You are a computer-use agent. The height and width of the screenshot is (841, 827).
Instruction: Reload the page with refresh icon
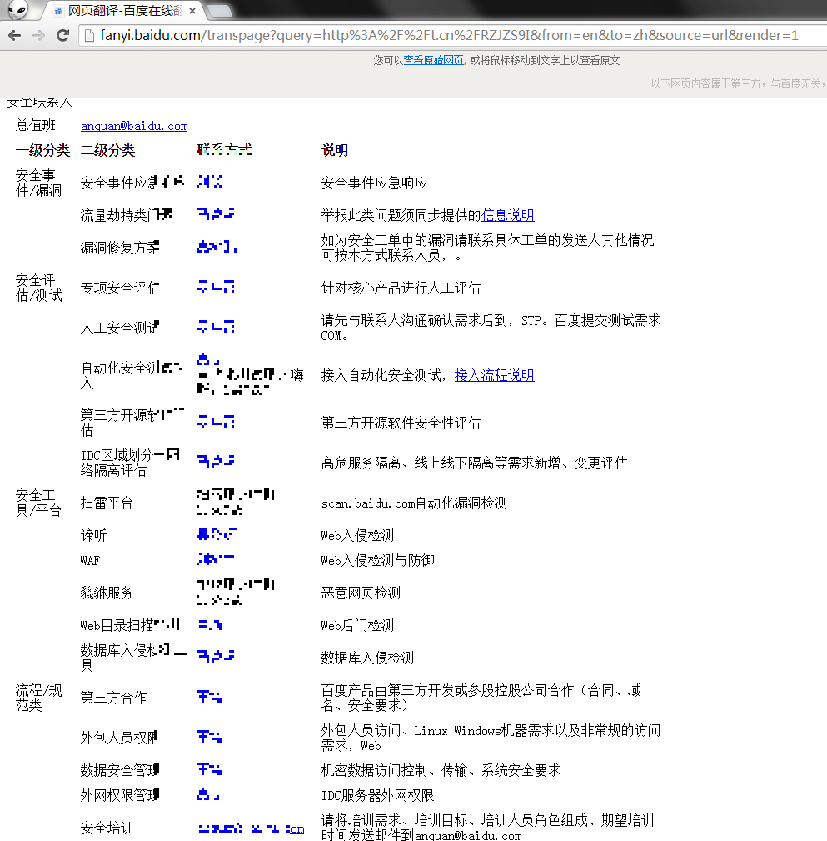pyautogui.click(x=62, y=35)
